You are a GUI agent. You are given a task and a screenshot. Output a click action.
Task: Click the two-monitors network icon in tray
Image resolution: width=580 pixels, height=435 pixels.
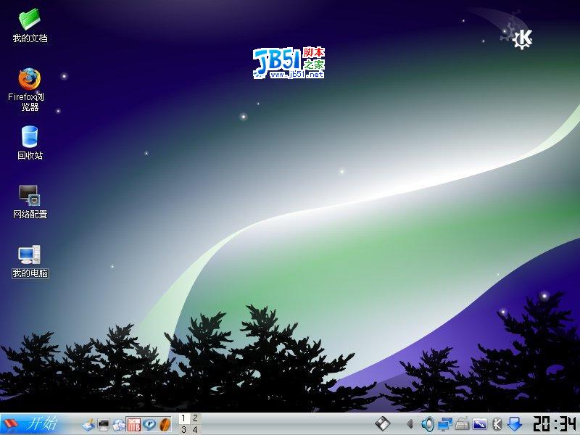pos(445,424)
